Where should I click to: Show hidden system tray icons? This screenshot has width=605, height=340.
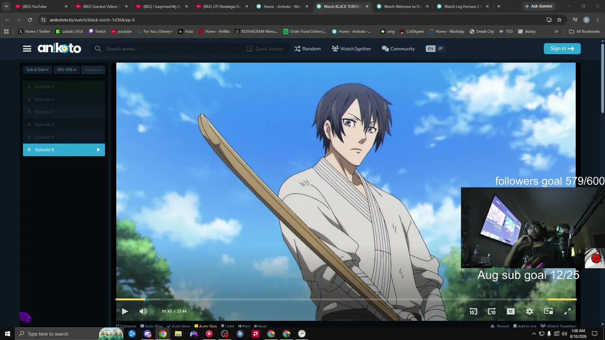pyautogui.click(x=534, y=334)
